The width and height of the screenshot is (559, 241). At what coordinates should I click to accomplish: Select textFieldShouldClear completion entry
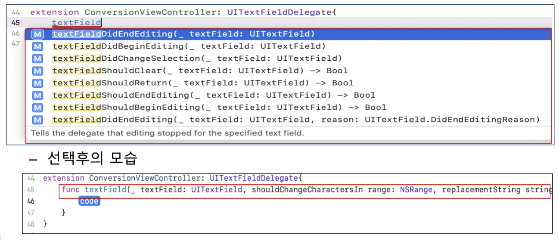(x=289, y=71)
